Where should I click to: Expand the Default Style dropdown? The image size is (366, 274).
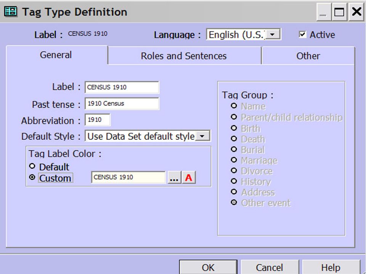point(202,136)
